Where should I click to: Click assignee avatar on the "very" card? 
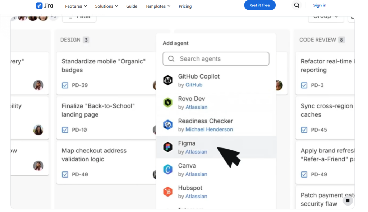click(38, 85)
